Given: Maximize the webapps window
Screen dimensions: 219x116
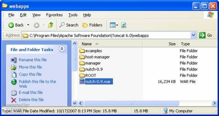Looking at the screenshot, I should (x=205, y=6).
